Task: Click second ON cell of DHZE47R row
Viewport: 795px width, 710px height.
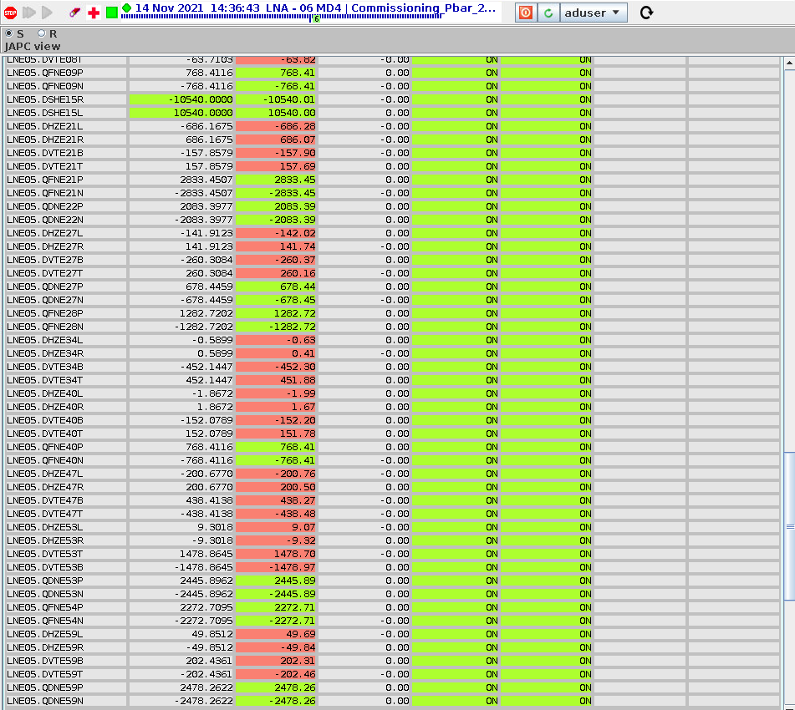Action: (547, 487)
